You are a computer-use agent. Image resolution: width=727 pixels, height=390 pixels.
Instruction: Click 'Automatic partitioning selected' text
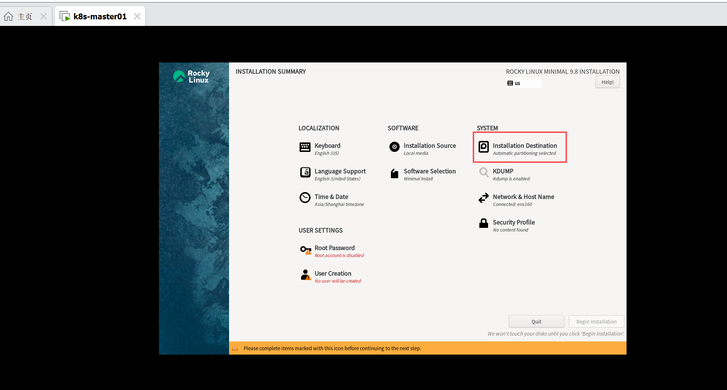(524, 153)
